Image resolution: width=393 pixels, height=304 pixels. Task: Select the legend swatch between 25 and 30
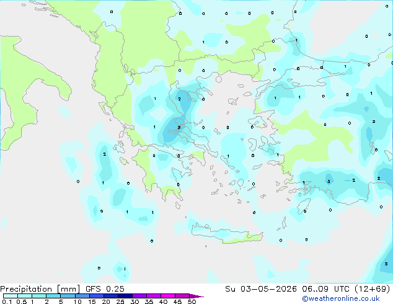point(125,296)
